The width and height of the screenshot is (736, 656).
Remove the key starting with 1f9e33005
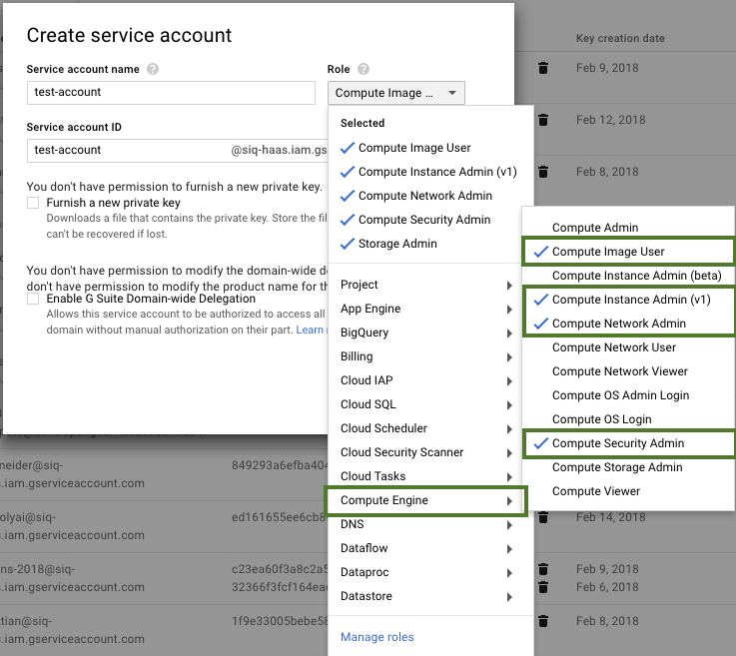coord(543,621)
